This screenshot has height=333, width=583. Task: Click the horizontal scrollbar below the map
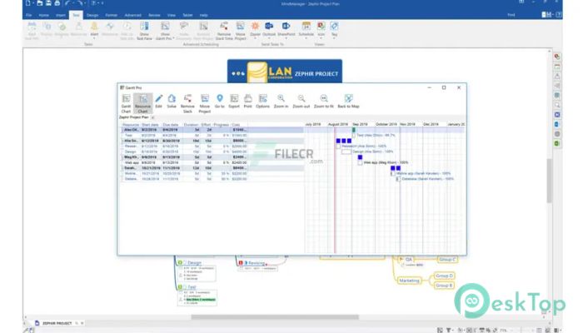pos(275,317)
